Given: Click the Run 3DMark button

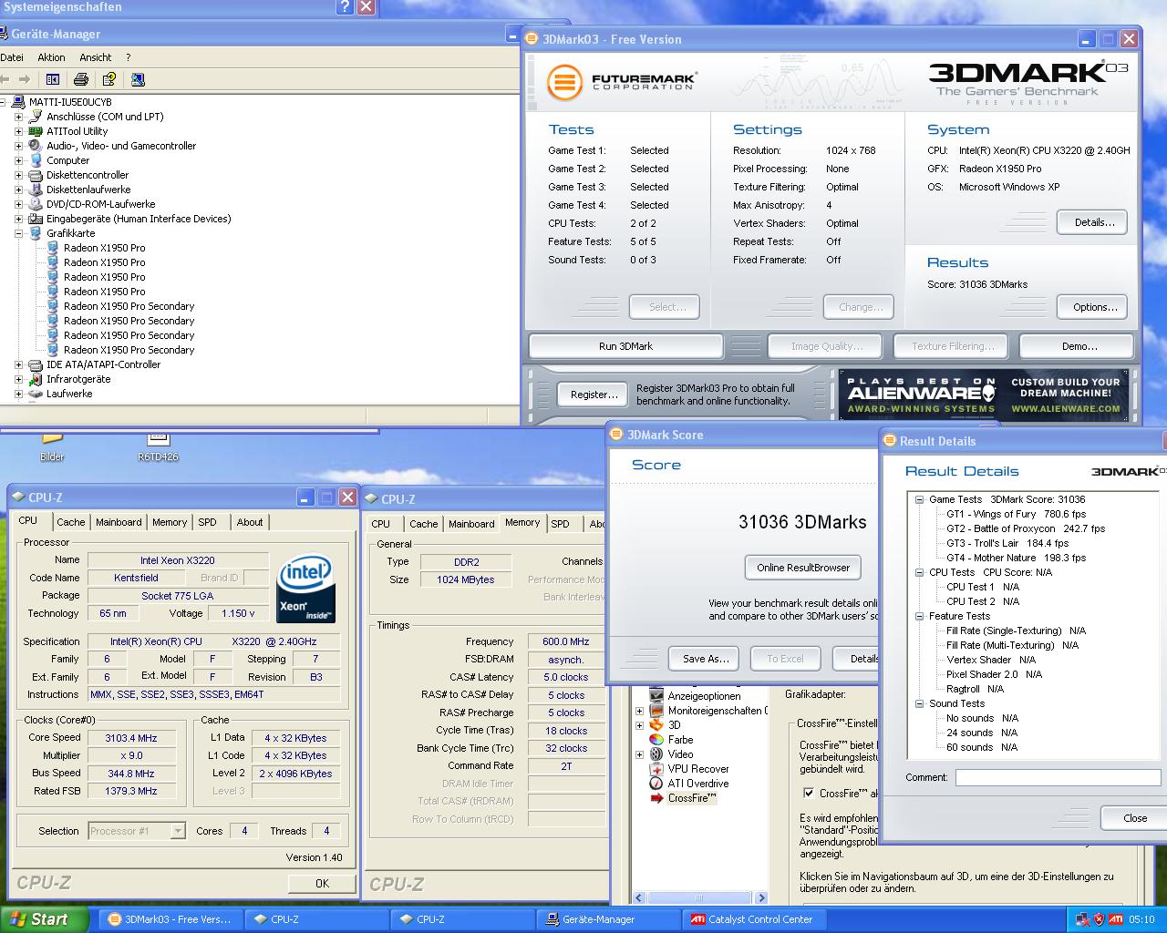Looking at the screenshot, I should tap(625, 346).
